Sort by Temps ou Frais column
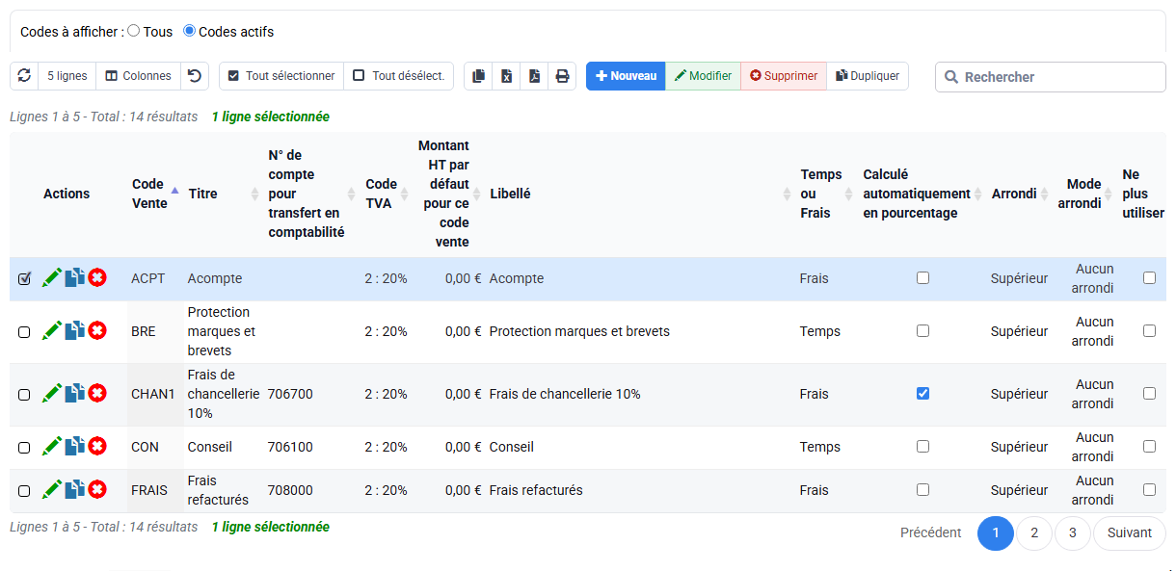The image size is (1176, 571). click(826, 194)
